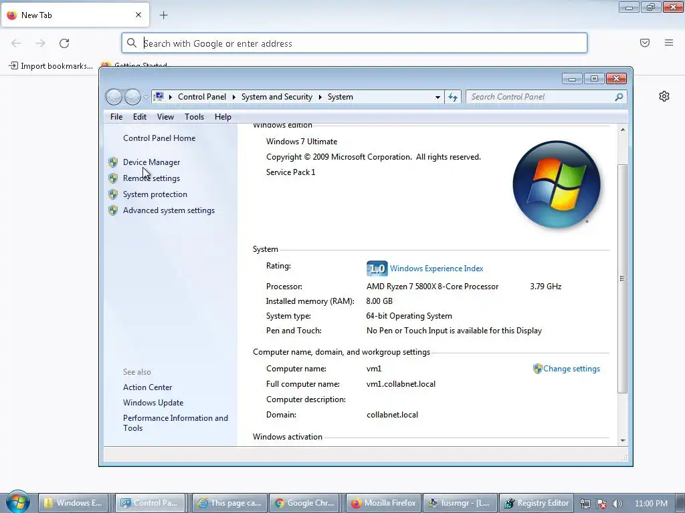685x513 pixels.
Task: Open System protection link
Action: click(155, 194)
